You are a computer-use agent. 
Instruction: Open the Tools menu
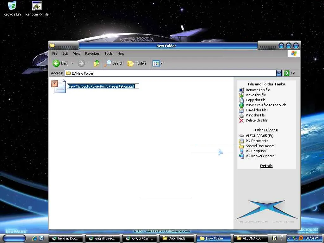[x=109, y=53]
